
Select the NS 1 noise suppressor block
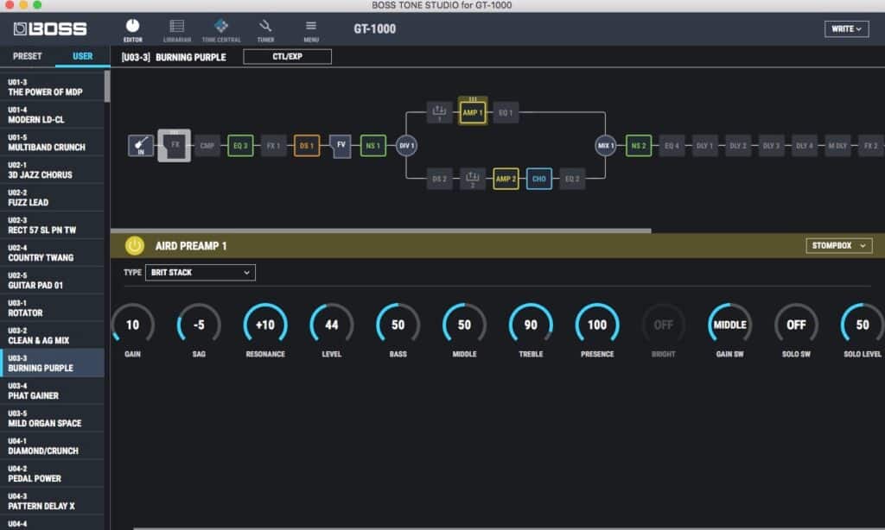(373, 146)
